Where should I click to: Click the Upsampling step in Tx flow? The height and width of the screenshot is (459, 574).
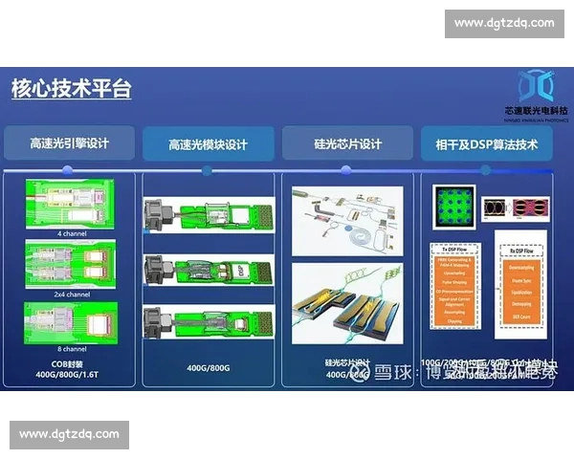click(454, 273)
